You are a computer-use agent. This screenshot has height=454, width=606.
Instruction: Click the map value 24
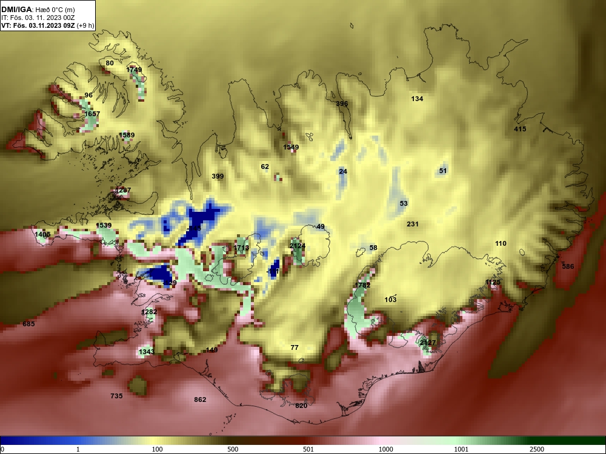(343, 171)
